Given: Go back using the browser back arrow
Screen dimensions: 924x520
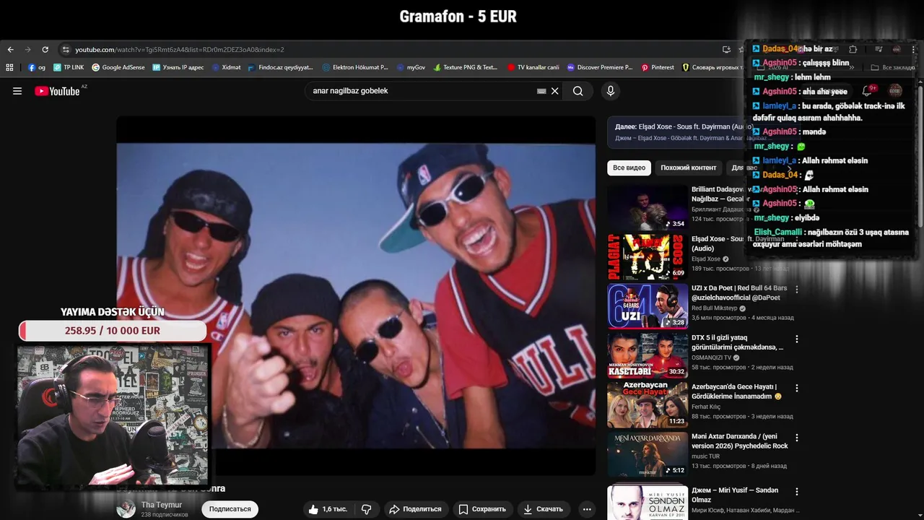Looking at the screenshot, I should click(10, 50).
